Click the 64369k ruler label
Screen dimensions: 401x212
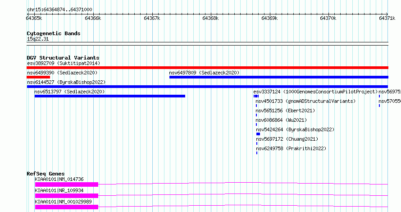pyautogui.click(x=269, y=18)
